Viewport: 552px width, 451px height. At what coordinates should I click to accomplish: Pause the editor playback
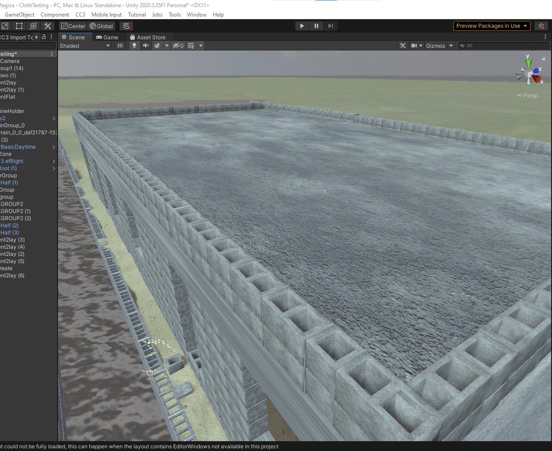pos(316,26)
